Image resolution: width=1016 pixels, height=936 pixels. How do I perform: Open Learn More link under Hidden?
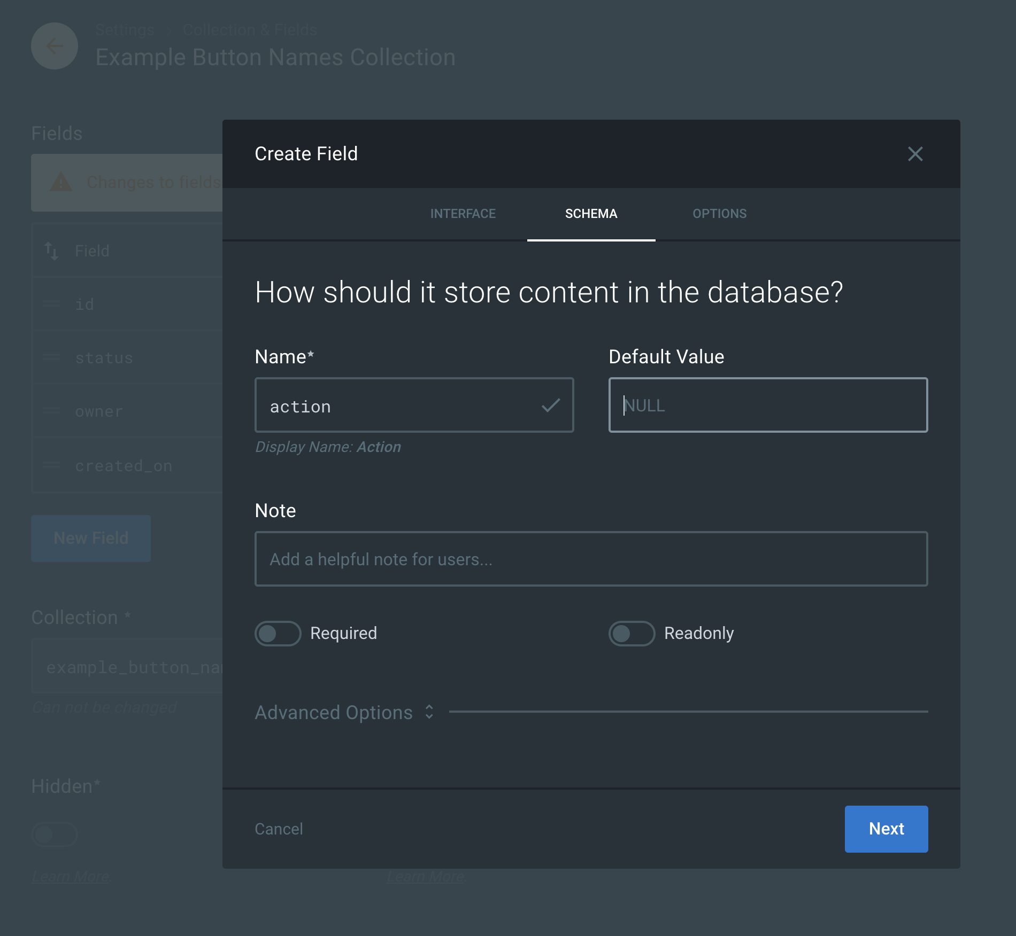click(x=71, y=876)
